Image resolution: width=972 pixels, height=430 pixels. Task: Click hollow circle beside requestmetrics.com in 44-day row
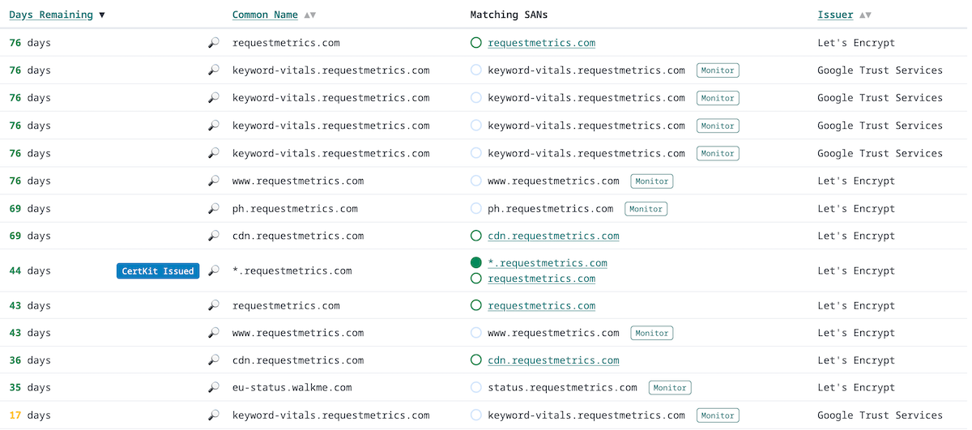(x=476, y=279)
